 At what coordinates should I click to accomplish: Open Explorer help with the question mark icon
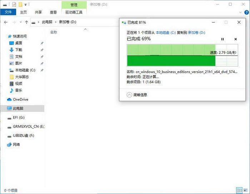[x=246, y=12]
